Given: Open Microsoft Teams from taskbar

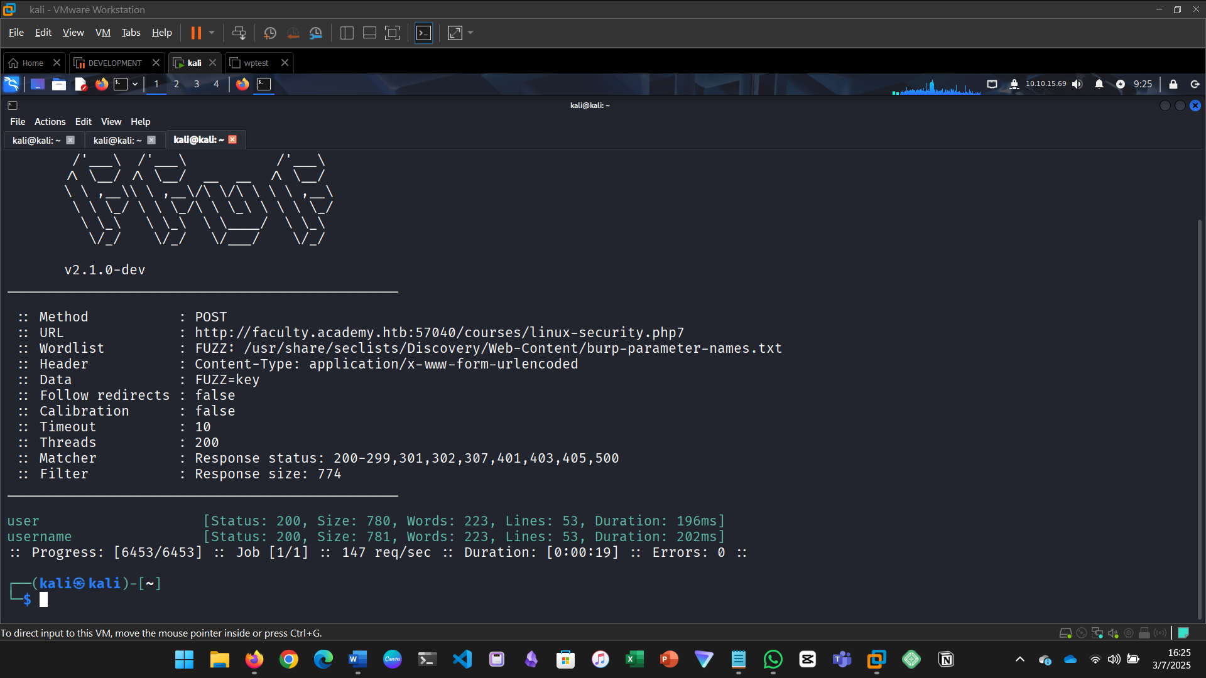Looking at the screenshot, I should 842,659.
